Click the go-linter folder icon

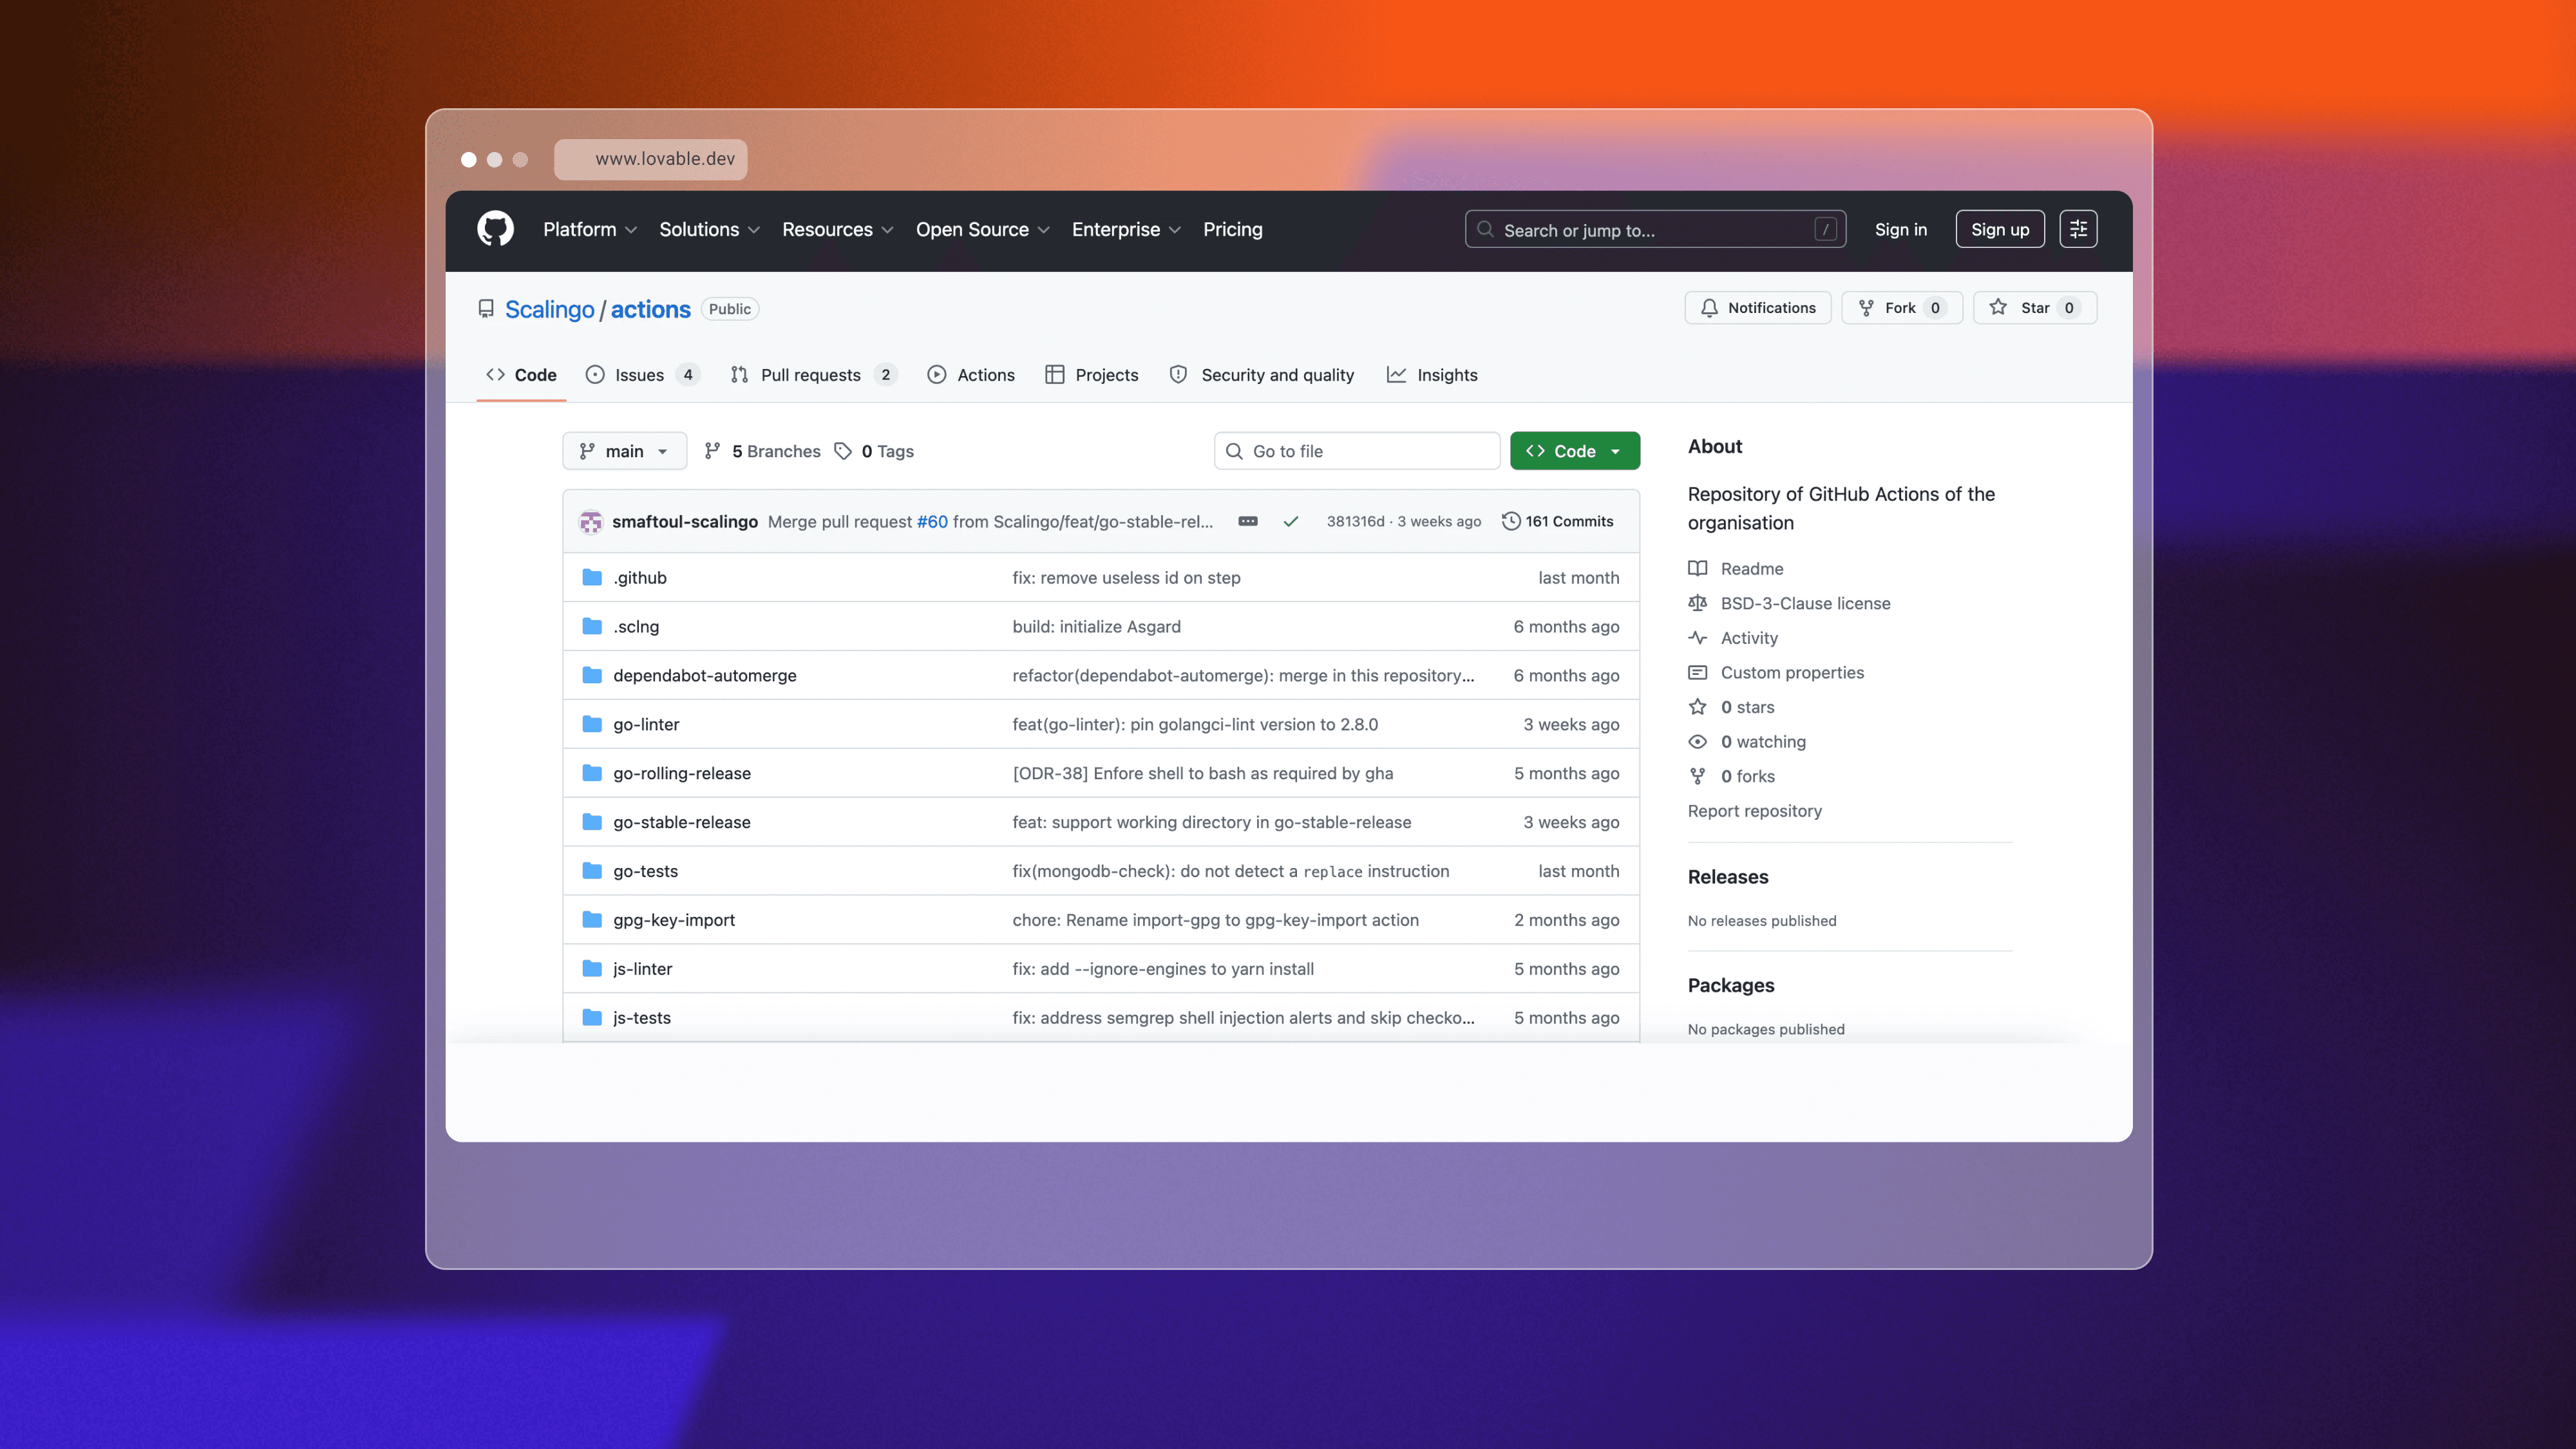pyautogui.click(x=592, y=724)
